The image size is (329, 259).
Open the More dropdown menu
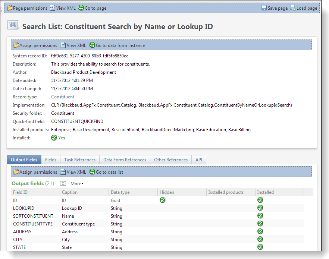(77, 183)
